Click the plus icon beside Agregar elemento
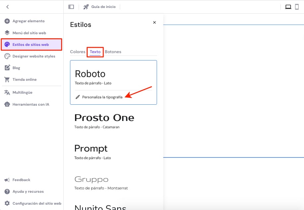The image size is (304, 210). pos(7,21)
